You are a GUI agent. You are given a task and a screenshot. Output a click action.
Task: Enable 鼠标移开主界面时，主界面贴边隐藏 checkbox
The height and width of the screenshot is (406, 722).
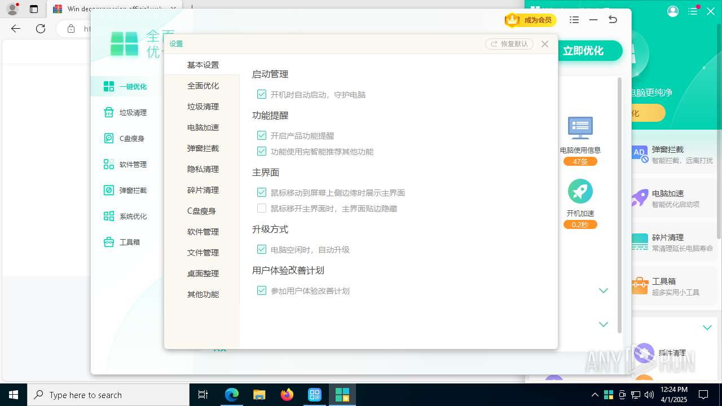pyautogui.click(x=262, y=208)
